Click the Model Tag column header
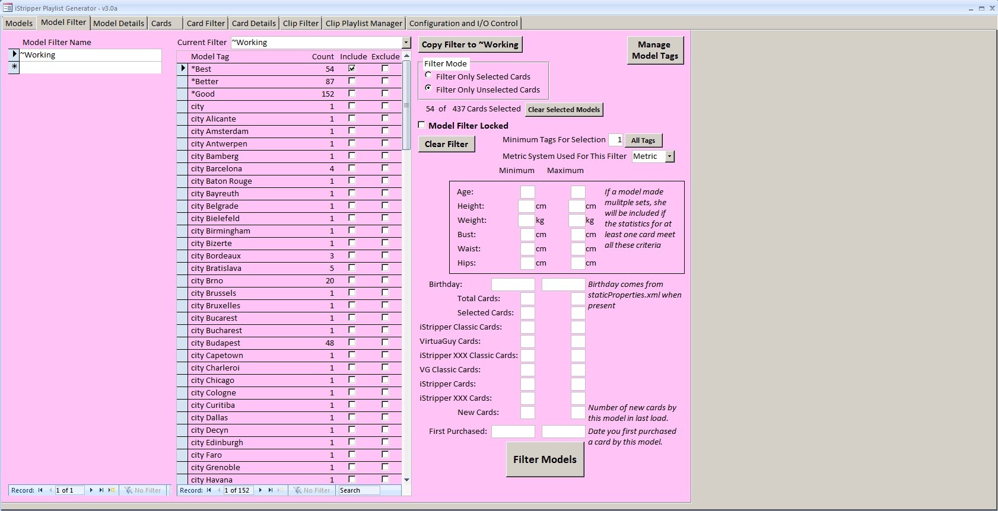Screen dimensions: 998x511 [x=210, y=56]
